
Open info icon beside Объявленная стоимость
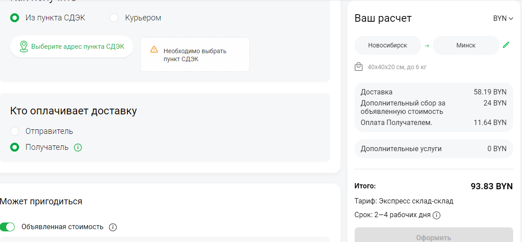pos(113,227)
